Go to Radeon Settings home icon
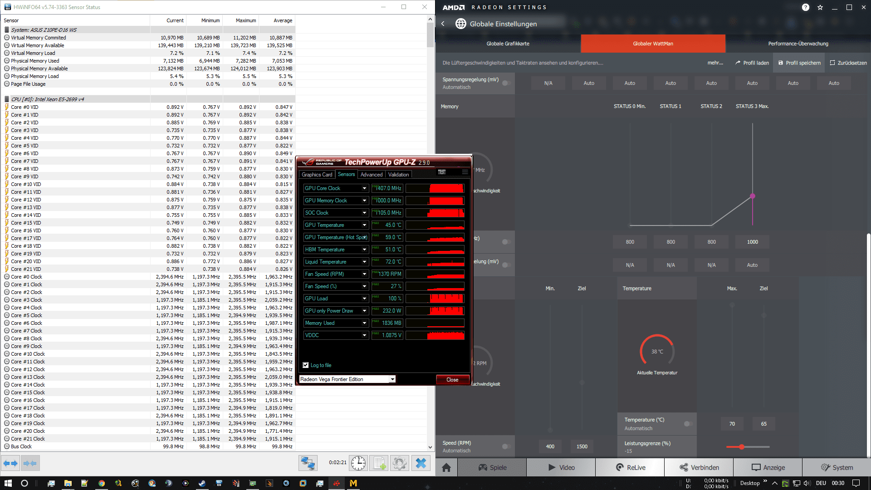The image size is (871, 490). point(446,467)
